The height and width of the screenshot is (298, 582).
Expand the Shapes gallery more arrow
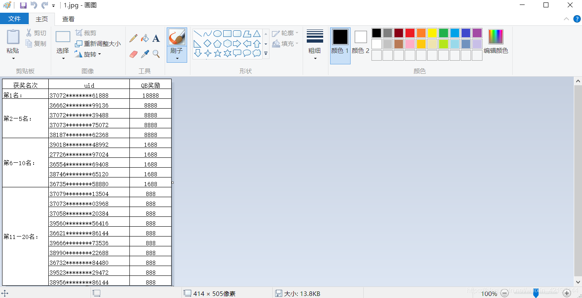pyautogui.click(x=266, y=53)
